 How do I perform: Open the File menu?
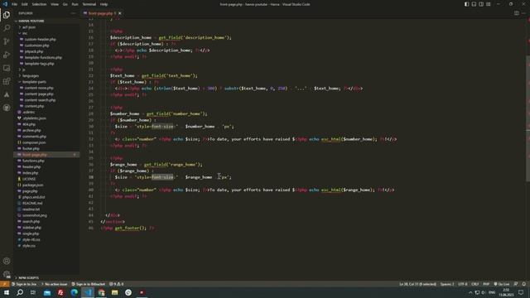click(x=15, y=4)
